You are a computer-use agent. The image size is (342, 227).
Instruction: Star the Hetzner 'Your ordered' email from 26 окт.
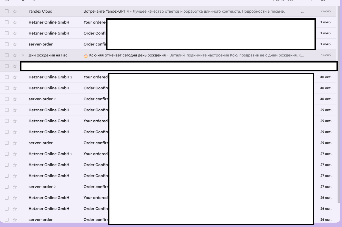pyautogui.click(x=15, y=198)
